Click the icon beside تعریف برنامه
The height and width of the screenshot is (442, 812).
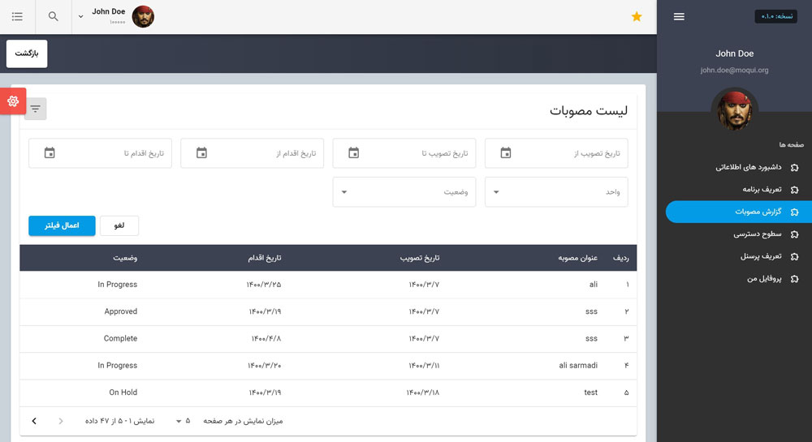(x=794, y=190)
